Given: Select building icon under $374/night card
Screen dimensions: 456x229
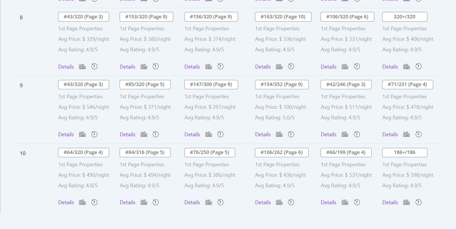Looking at the screenshot, I should point(209,67).
